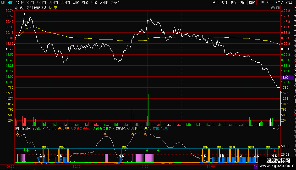
Task: Click the 竞价 auction button
Action: [x=215, y=2]
